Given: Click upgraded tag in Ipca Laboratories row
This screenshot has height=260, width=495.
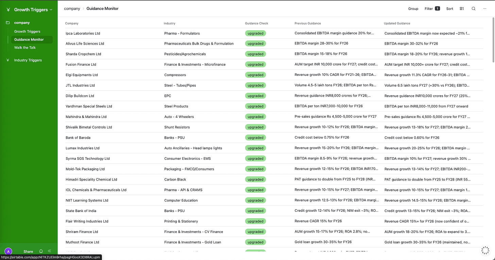Looking at the screenshot, I should tap(255, 33).
